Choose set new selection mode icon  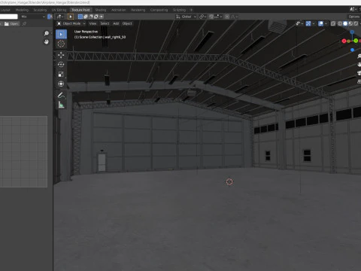coord(80,17)
